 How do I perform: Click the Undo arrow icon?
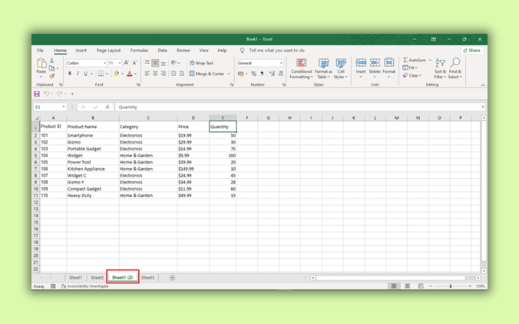tap(46, 94)
